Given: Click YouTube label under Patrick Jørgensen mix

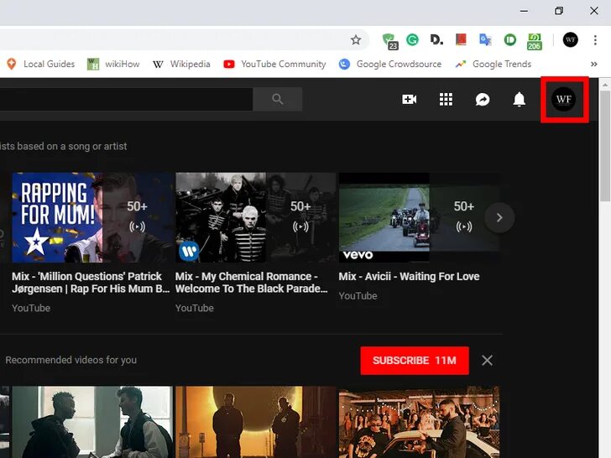Looking at the screenshot, I should pos(31,308).
